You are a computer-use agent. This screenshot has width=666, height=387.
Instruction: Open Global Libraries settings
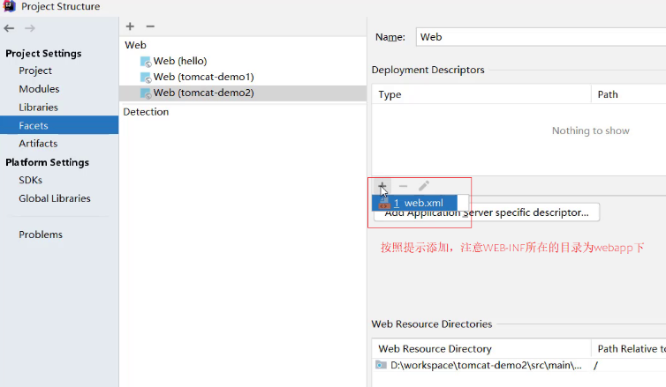[x=55, y=198]
